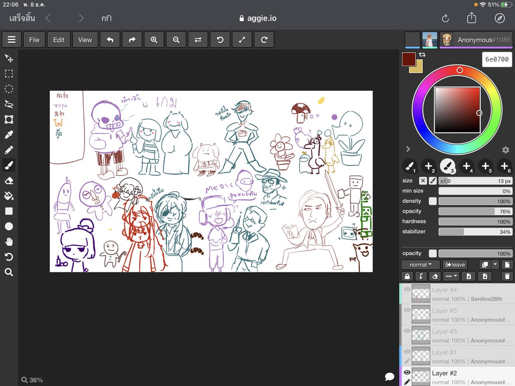
Task: Toggle layer opacity checkbox
Action: [433, 253]
